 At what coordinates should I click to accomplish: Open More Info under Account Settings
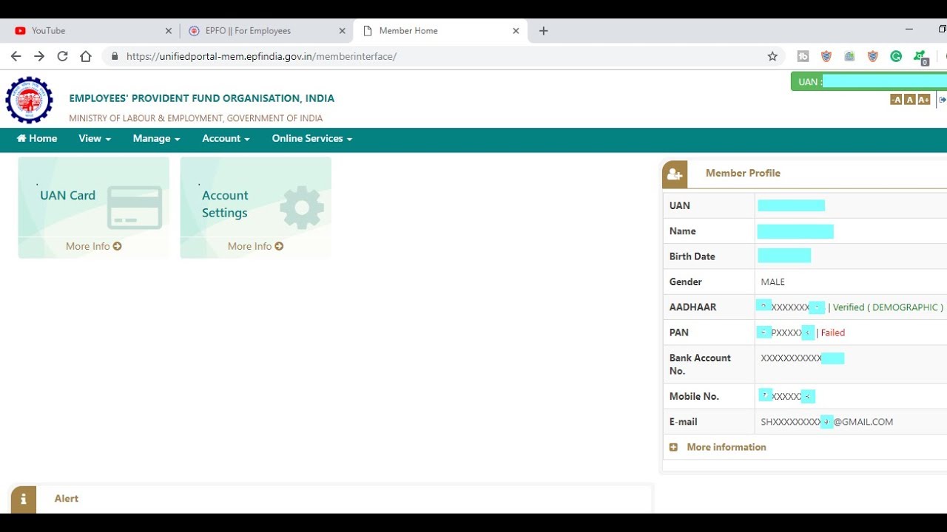(x=255, y=246)
